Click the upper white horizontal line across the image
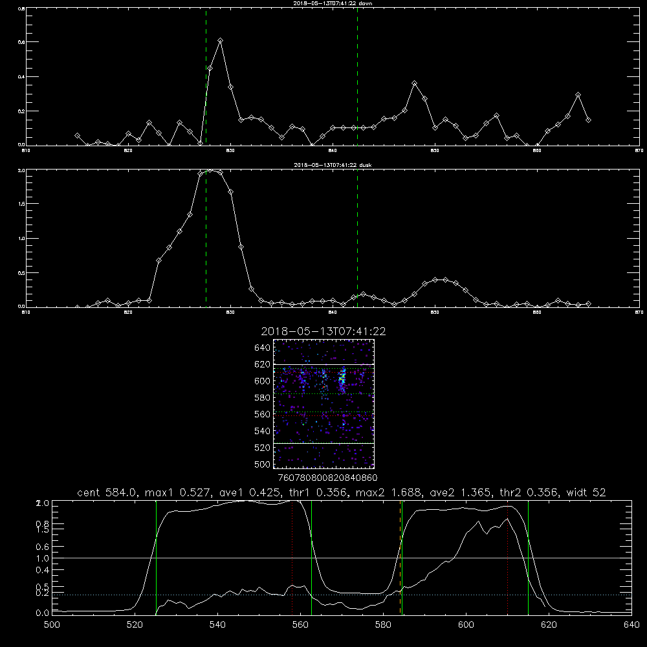647x647 pixels. (323, 365)
